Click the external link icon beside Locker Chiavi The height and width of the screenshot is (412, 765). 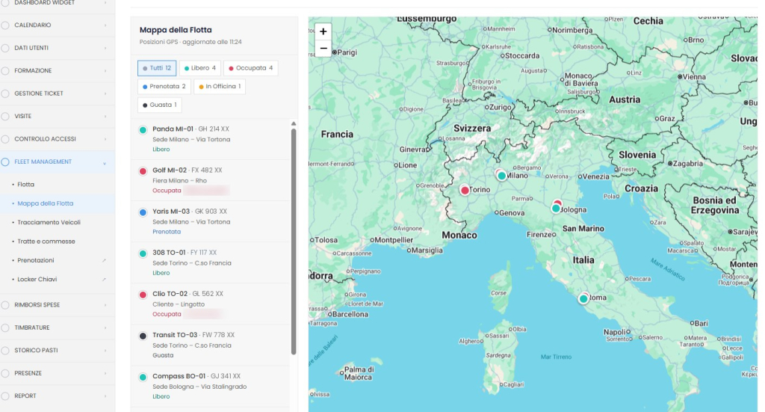[x=104, y=279]
